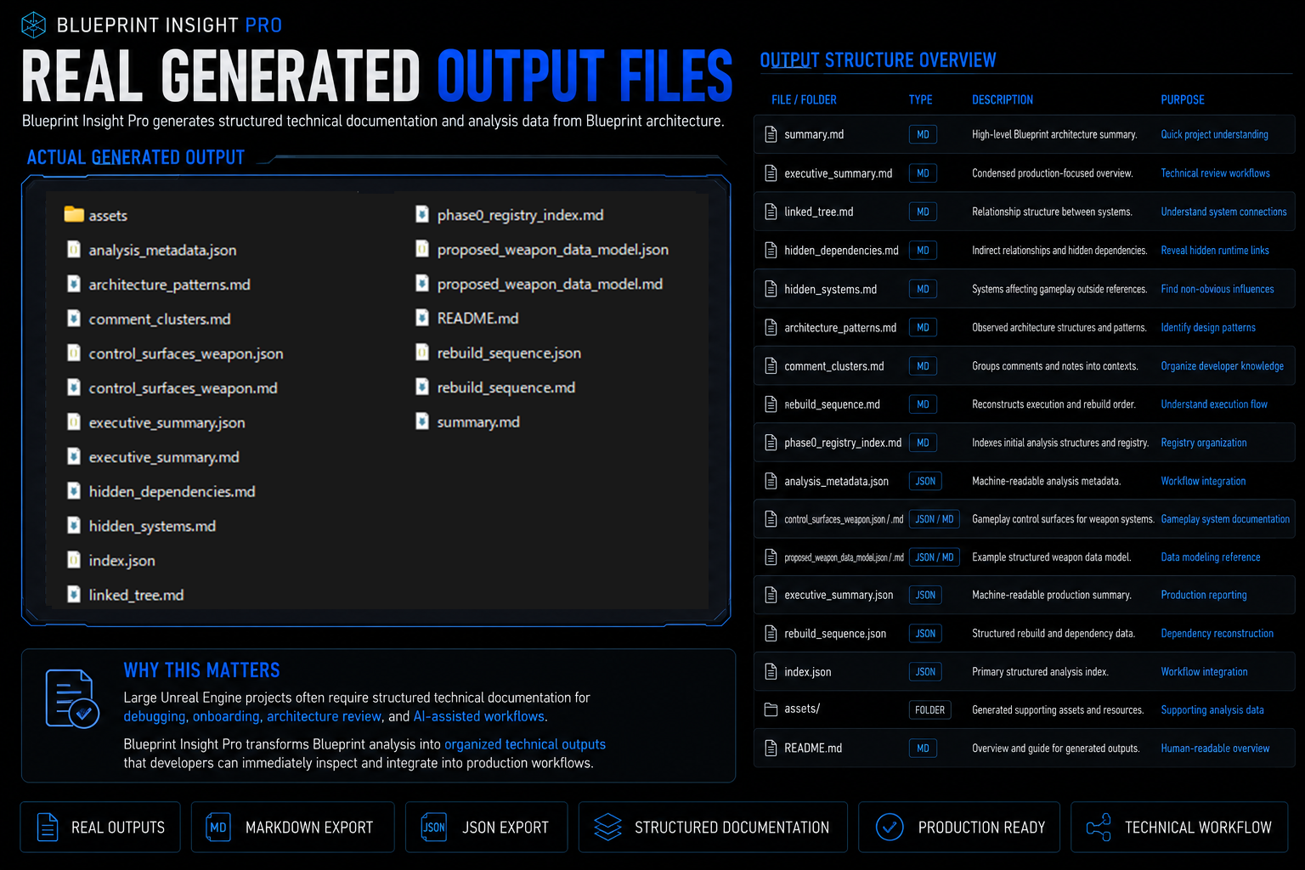
Task: Open the Dependency reconstruction link
Action: click(x=1217, y=634)
